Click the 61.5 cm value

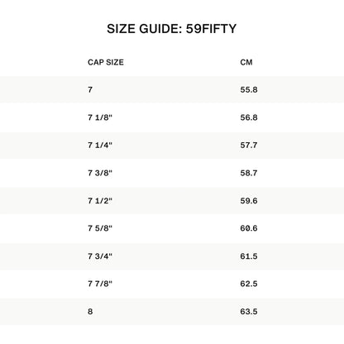(x=249, y=256)
